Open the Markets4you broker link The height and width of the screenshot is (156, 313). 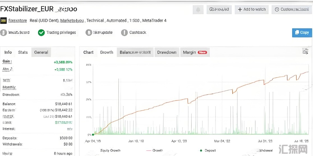click(72, 21)
